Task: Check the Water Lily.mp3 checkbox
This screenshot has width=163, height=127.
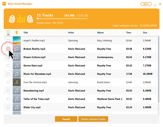Action: [8, 107]
